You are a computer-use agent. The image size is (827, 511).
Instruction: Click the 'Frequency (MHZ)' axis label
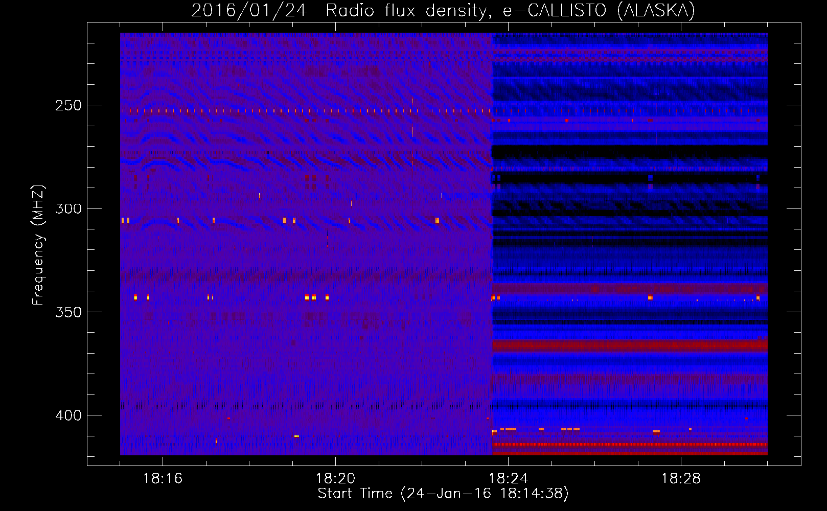point(38,245)
